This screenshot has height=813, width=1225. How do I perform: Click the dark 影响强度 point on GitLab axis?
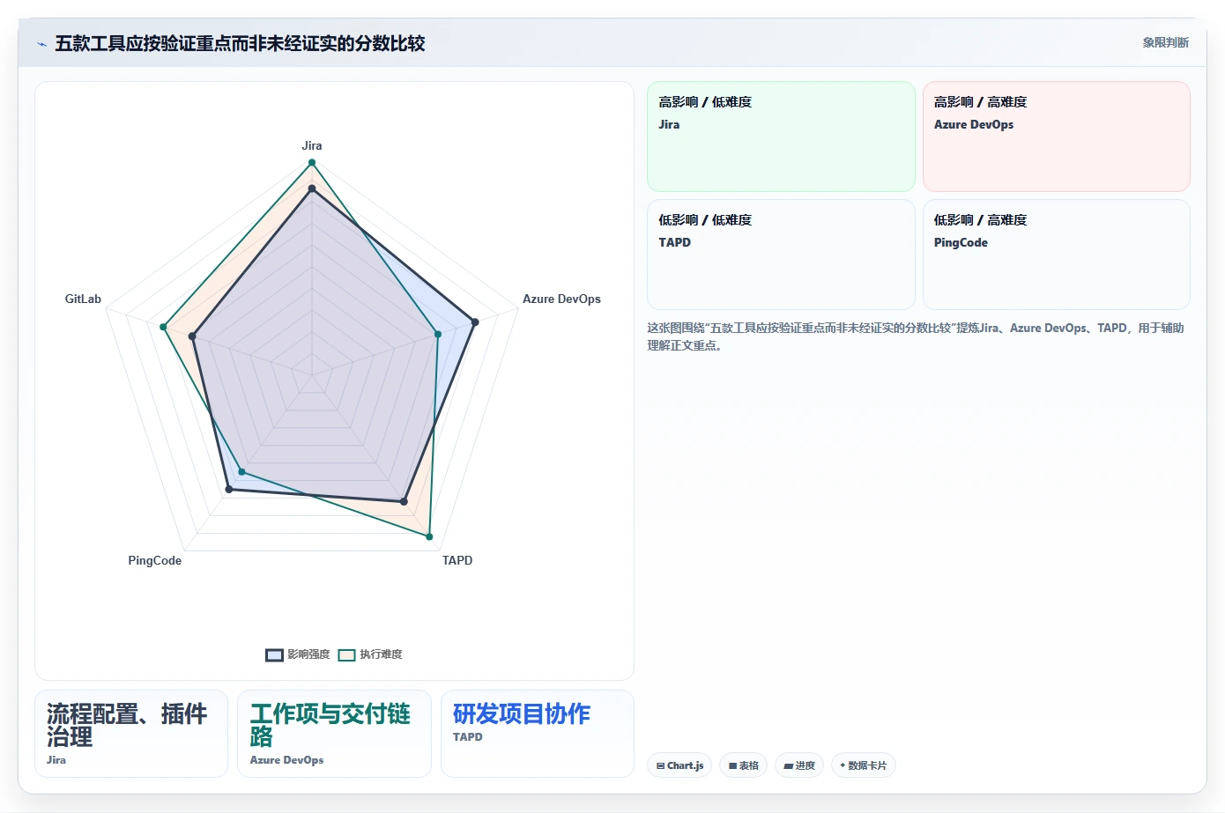click(x=192, y=336)
